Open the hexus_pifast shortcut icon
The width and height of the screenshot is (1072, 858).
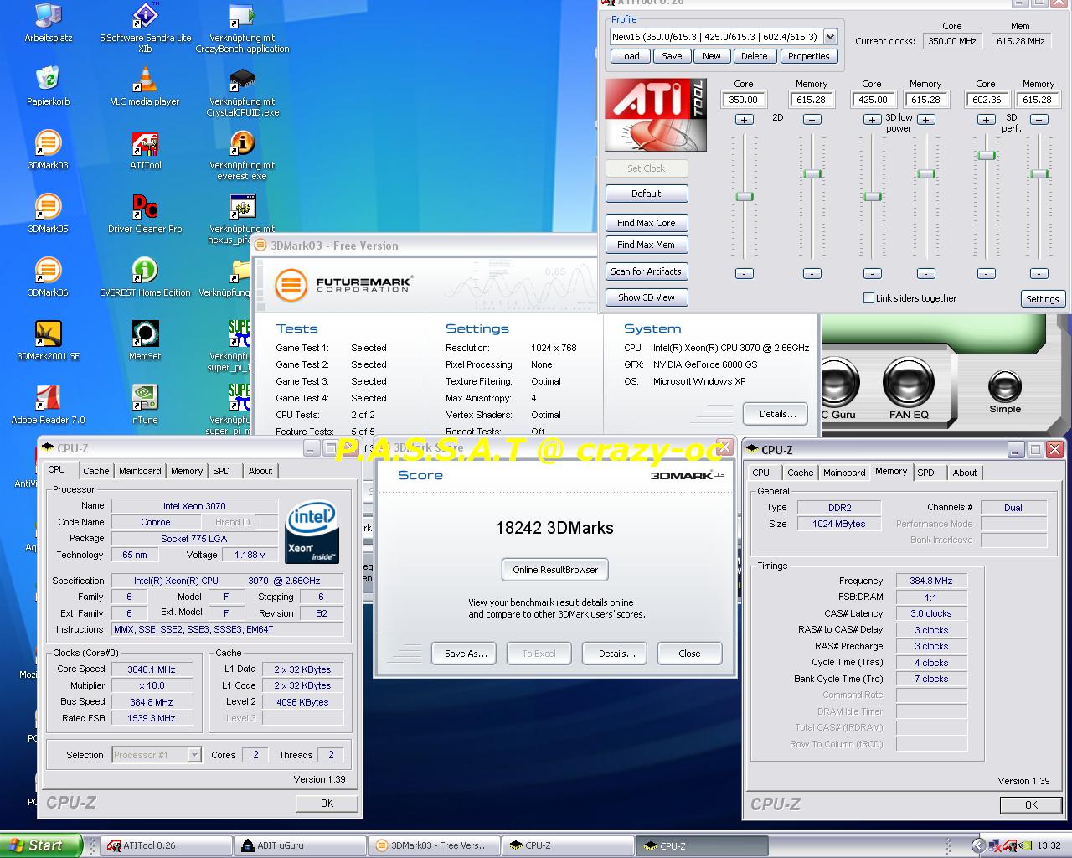point(241,220)
